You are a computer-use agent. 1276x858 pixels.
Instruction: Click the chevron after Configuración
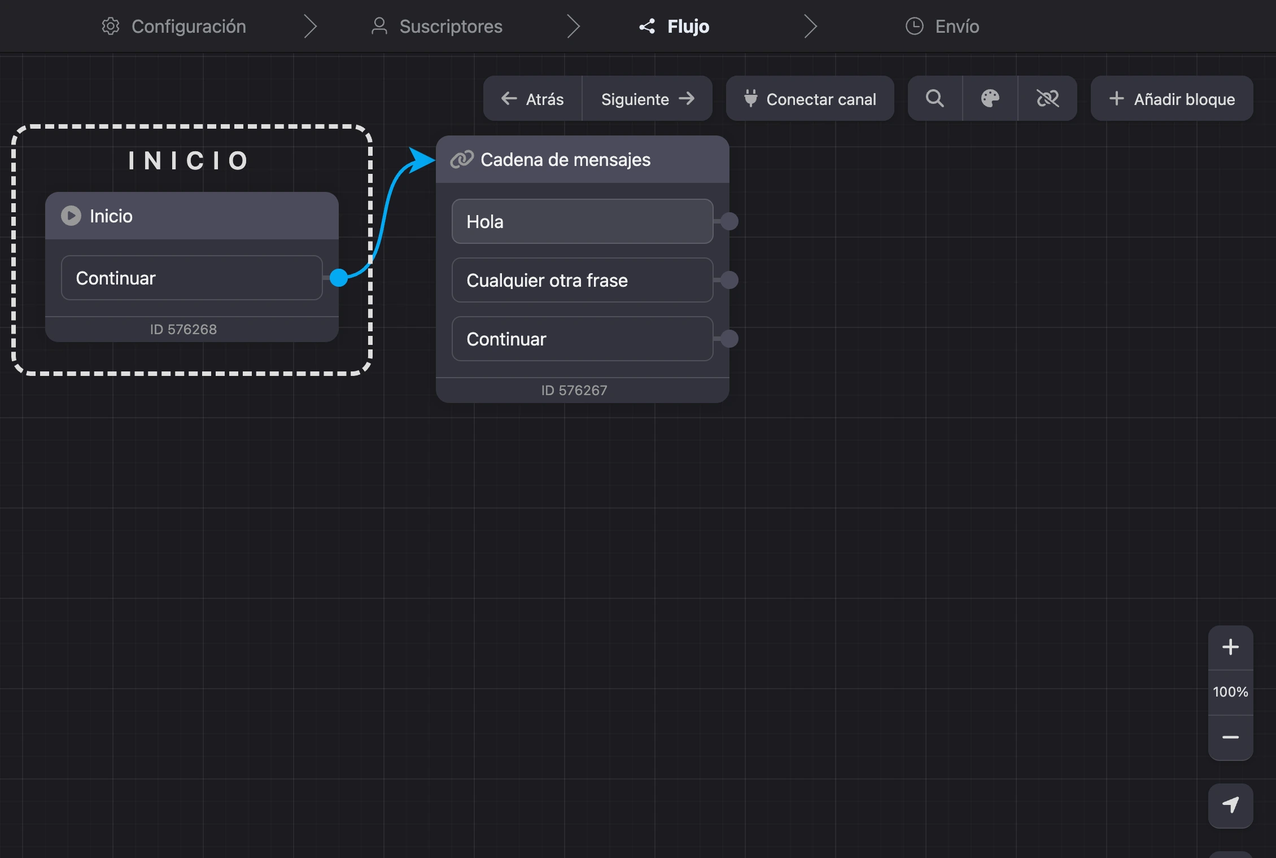click(310, 27)
